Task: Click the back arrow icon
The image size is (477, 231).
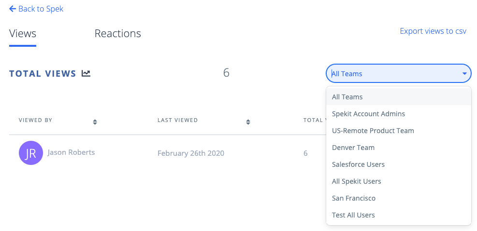Action: click(x=13, y=9)
